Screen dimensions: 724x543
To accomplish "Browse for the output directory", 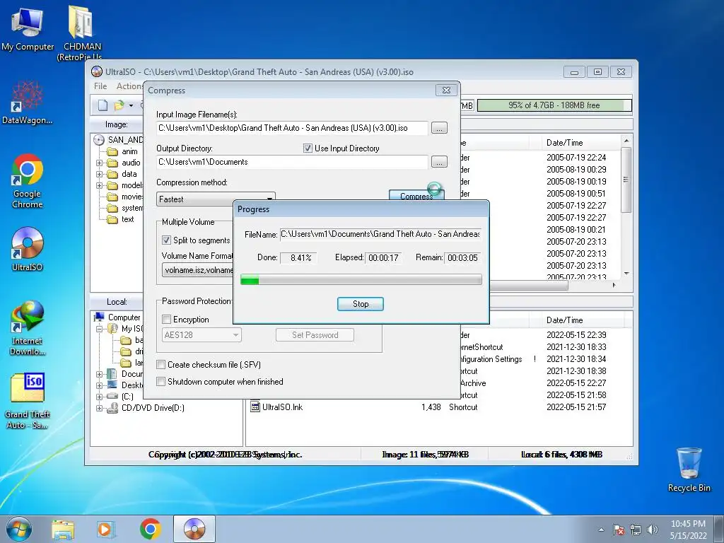I will [439, 162].
